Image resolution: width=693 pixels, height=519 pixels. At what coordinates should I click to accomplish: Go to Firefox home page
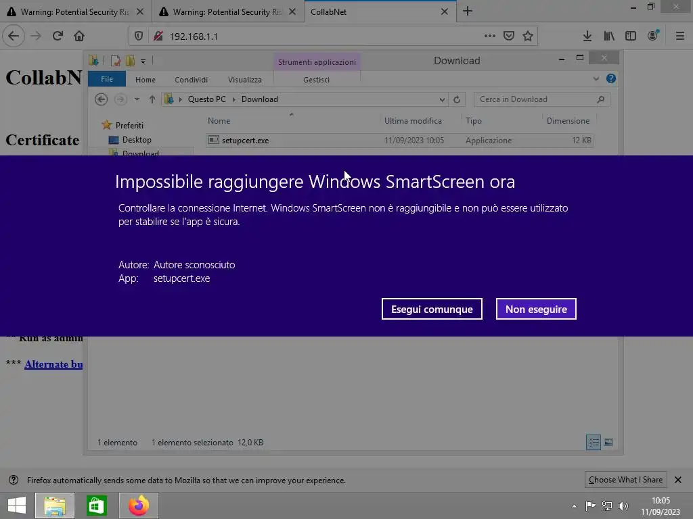tap(79, 36)
